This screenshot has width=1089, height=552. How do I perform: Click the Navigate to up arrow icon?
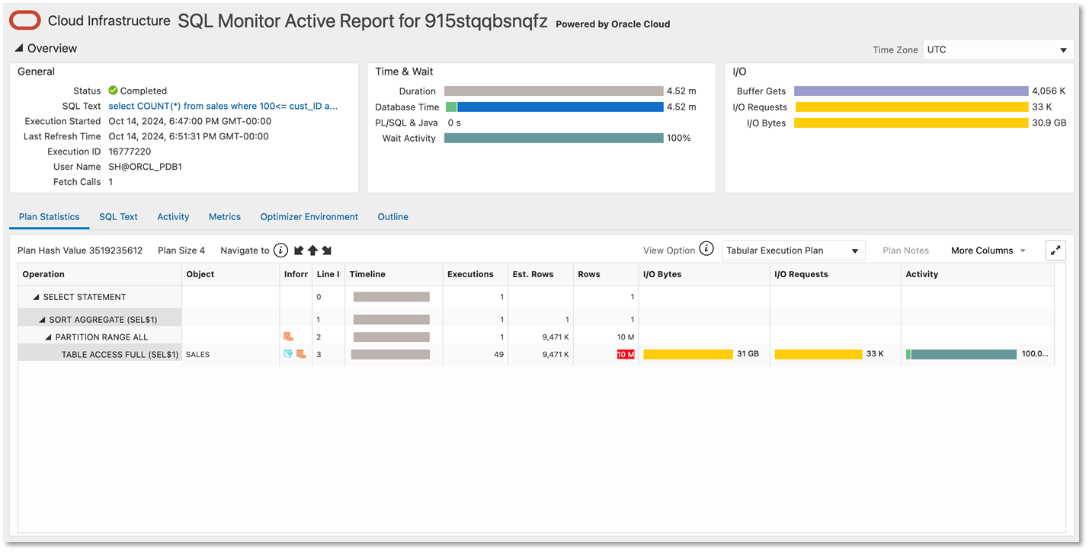click(312, 250)
